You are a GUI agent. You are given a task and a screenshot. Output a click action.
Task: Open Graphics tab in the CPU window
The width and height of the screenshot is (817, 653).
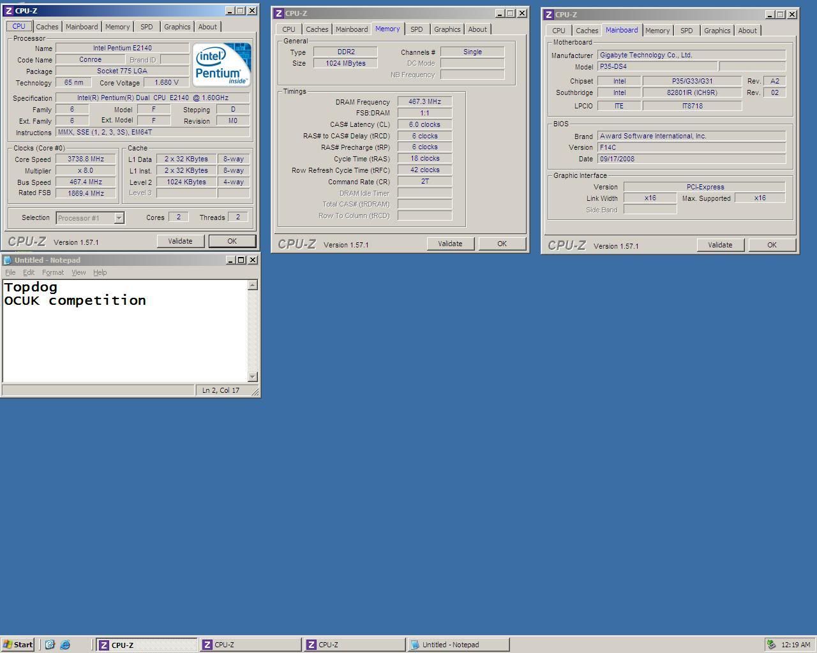tap(177, 27)
